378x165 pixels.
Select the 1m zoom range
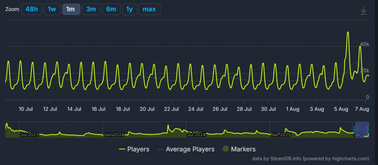click(x=71, y=9)
